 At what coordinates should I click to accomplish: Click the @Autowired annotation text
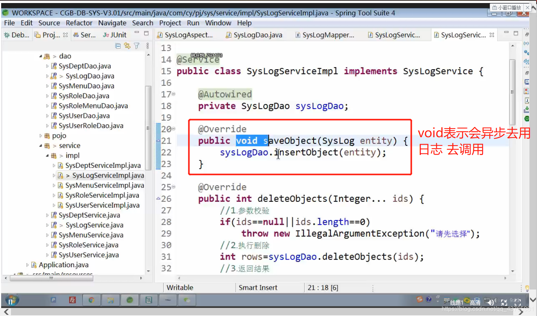[x=225, y=94]
